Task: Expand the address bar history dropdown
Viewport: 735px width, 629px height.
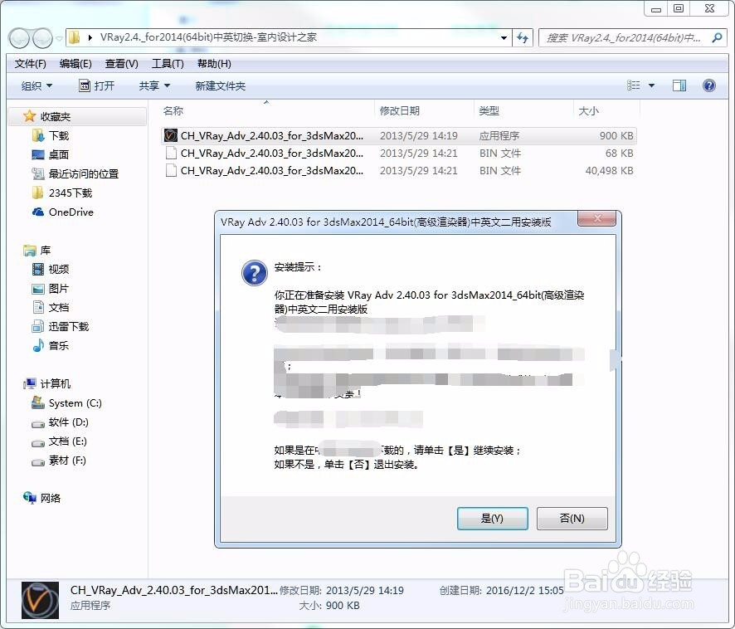Action: (x=504, y=37)
